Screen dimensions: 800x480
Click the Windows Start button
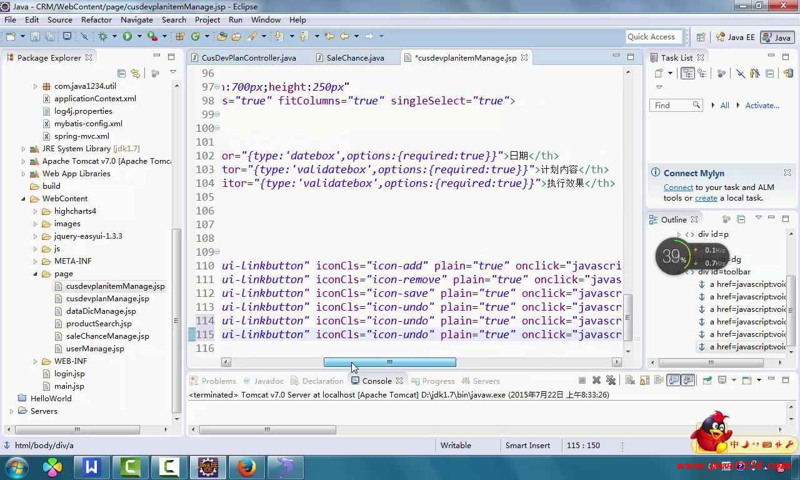click(16, 467)
